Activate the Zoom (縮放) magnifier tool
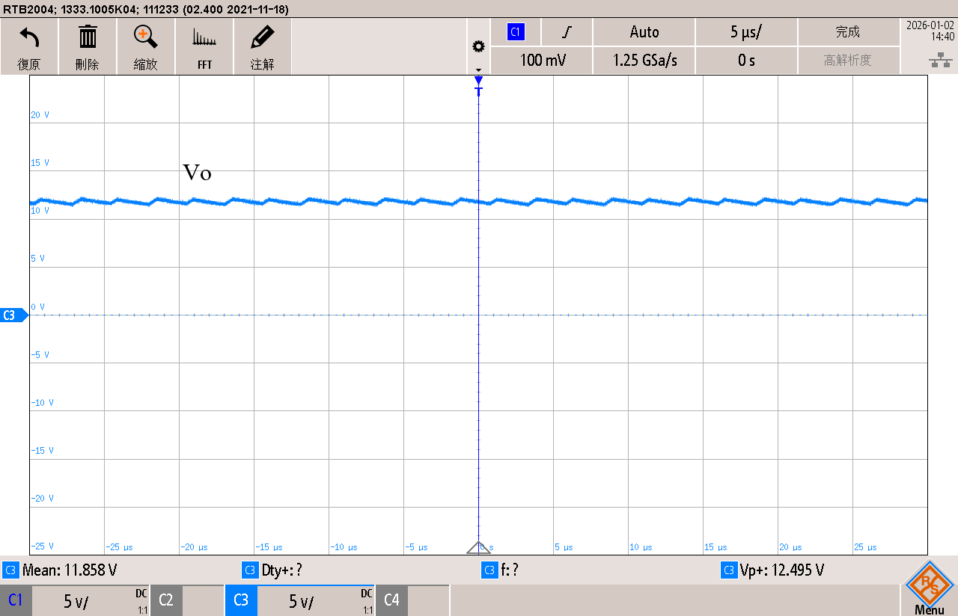This screenshot has height=616, width=958. 146,46
